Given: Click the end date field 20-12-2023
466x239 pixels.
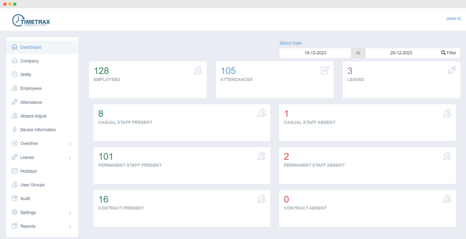Looking at the screenshot, I should coord(401,53).
